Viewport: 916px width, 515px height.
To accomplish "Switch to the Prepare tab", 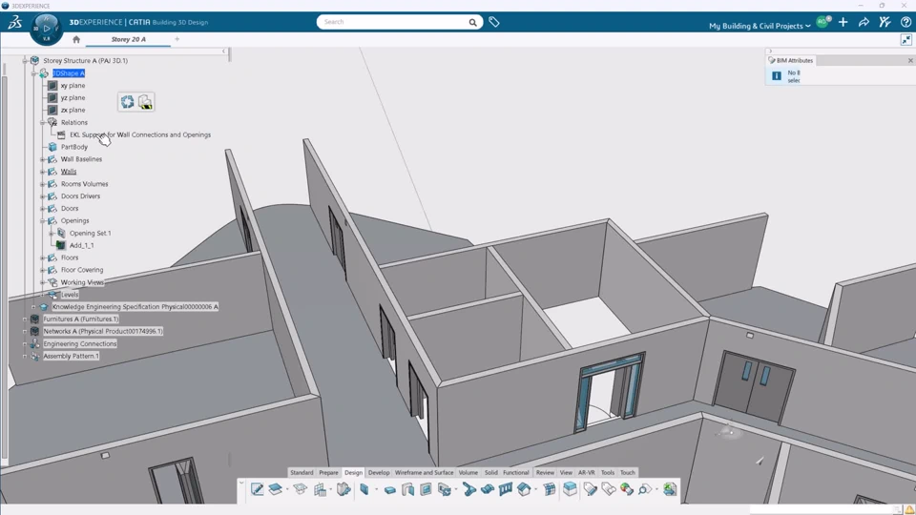I will [x=328, y=472].
